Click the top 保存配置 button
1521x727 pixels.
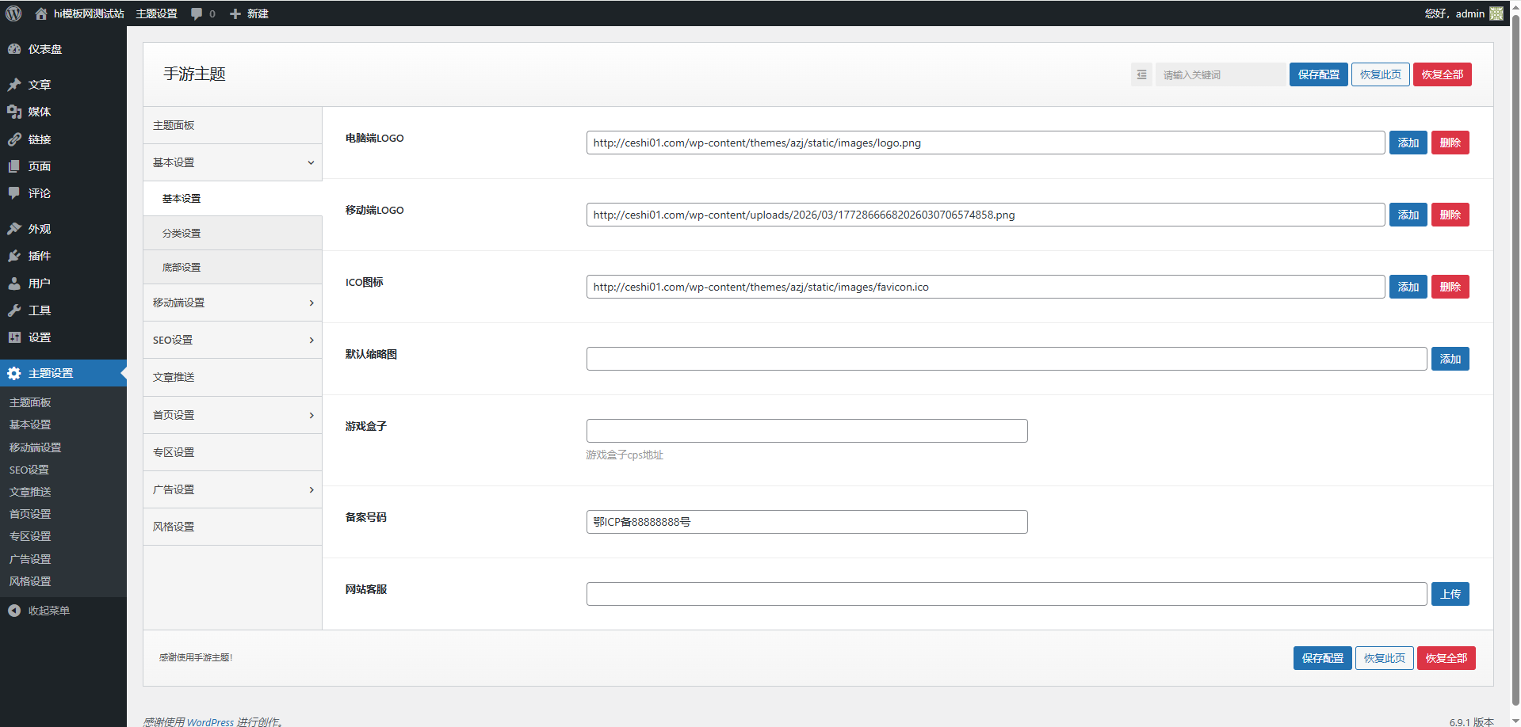(1318, 74)
